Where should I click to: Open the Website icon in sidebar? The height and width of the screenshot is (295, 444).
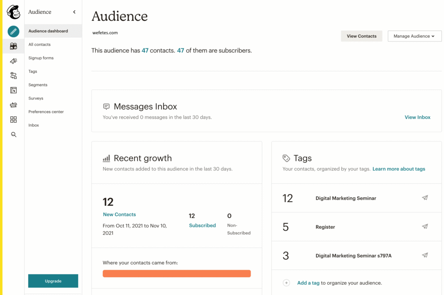[13, 90]
